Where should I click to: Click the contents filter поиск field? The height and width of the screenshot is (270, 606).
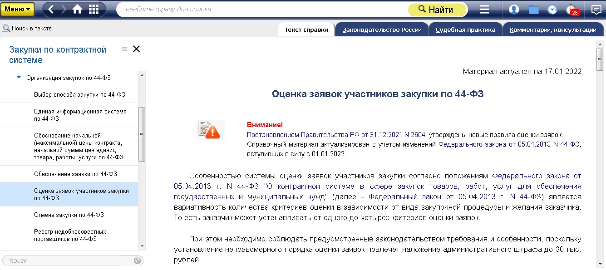tap(67, 260)
